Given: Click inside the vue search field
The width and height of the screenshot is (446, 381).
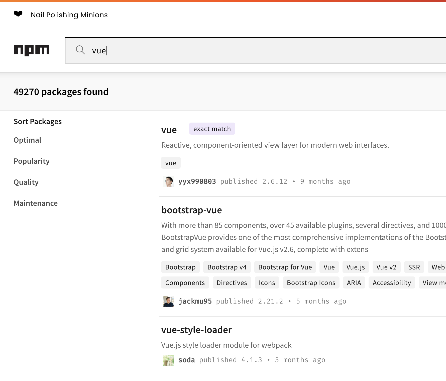Looking at the screenshot, I should click(256, 50).
